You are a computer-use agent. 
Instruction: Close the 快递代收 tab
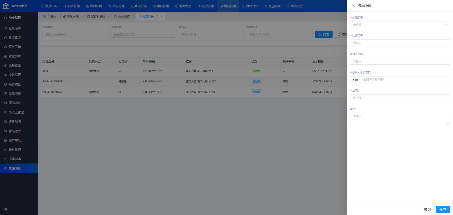click(x=162, y=17)
